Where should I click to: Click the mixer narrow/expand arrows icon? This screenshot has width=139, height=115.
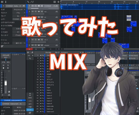[30, 98]
